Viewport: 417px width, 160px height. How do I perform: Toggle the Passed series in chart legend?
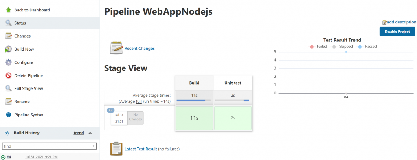click(367, 47)
